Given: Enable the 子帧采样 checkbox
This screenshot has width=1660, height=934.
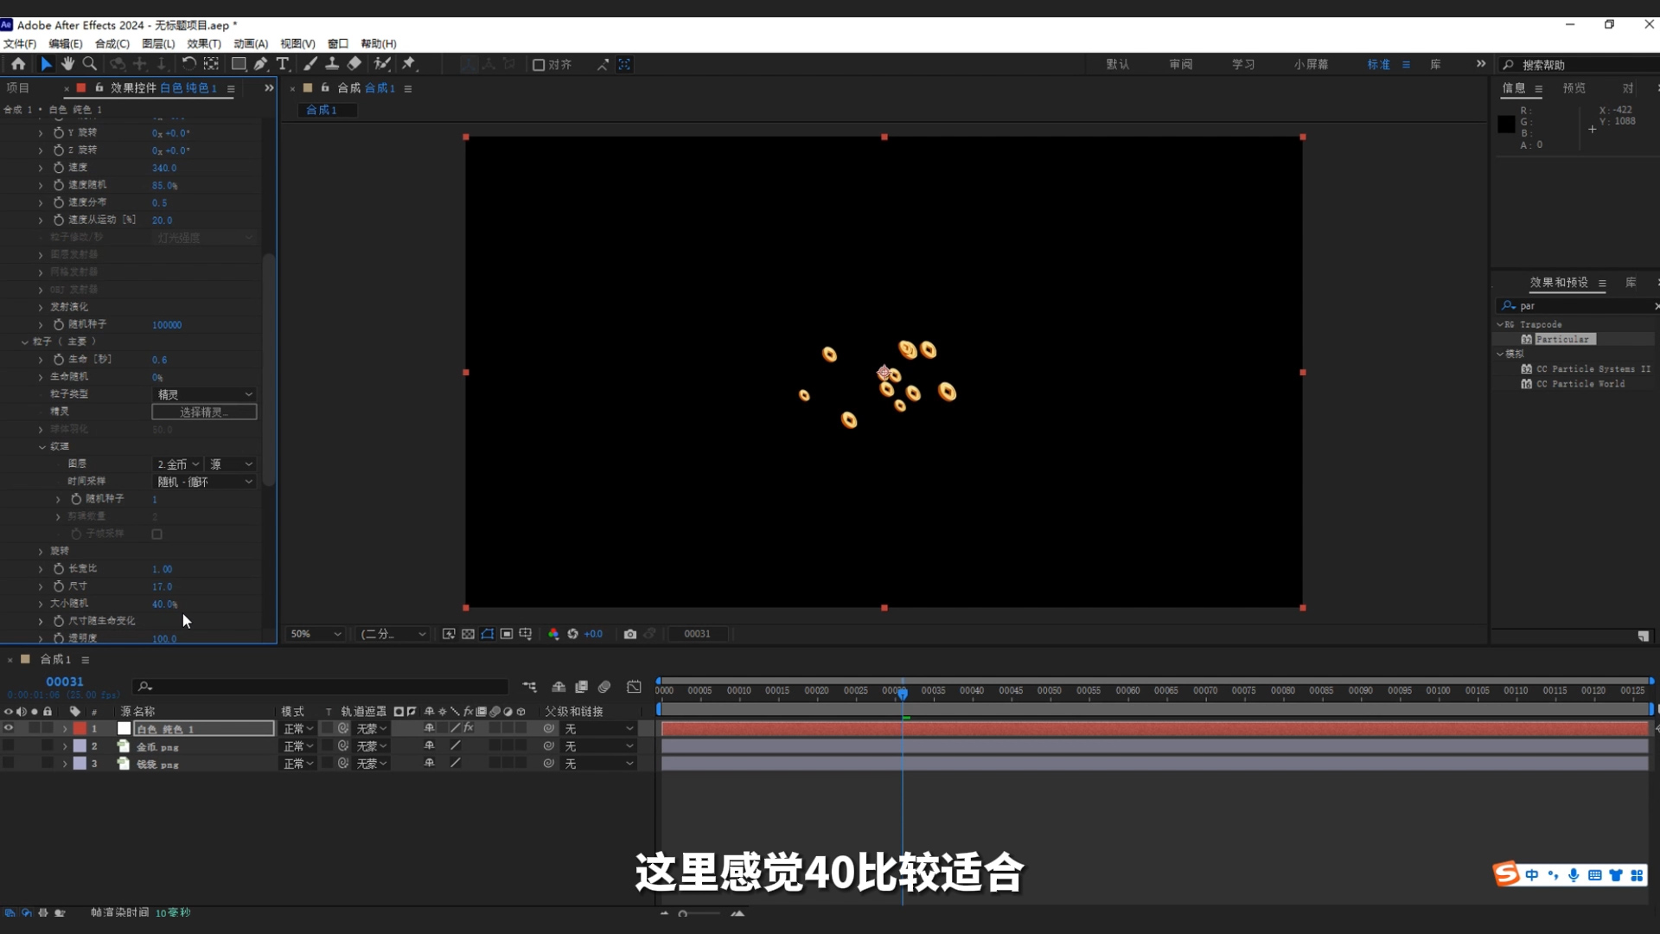Looking at the screenshot, I should [156, 534].
